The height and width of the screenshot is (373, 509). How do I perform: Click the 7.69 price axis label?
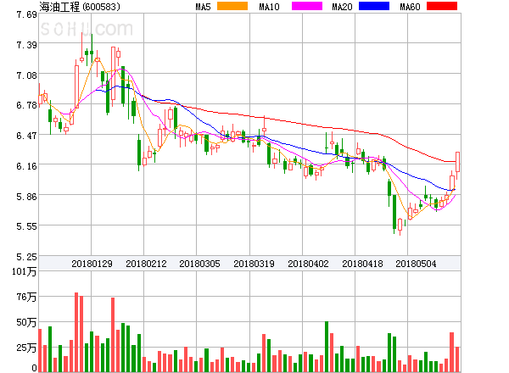[26, 14]
